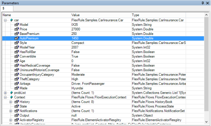Click the FlexRule.Flows.HistoryBook type cell
The image size is (211, 126).
152,102
